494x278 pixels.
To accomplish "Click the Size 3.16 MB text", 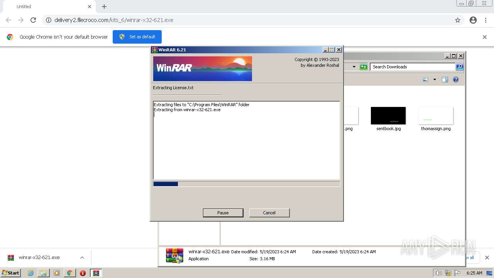I will (262, 259).
